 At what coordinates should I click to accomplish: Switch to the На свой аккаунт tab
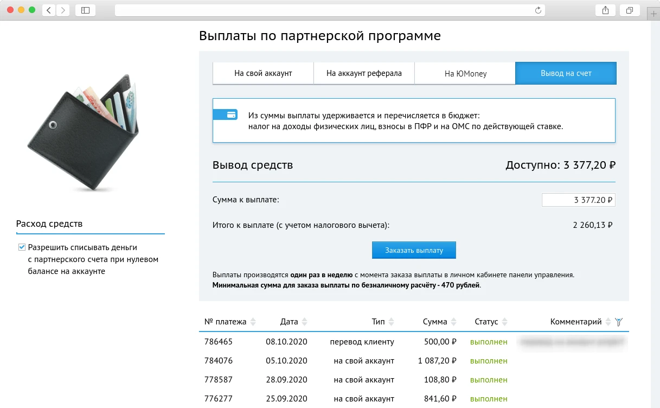262,73
